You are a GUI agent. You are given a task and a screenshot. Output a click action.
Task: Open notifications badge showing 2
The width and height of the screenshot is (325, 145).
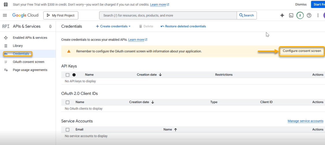click(x=300, y=15)
